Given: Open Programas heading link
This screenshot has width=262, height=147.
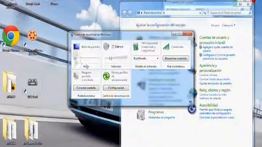Looking at the screenshot, I should [x=156, y=112].
